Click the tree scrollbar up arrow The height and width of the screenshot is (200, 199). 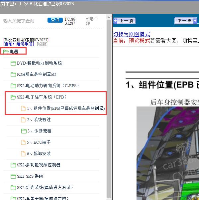point(109,17)
